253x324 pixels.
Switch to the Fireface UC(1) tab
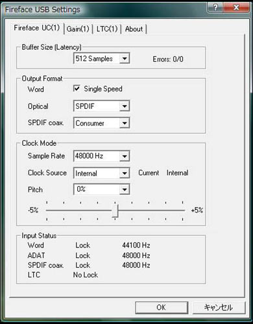point(37,28)
